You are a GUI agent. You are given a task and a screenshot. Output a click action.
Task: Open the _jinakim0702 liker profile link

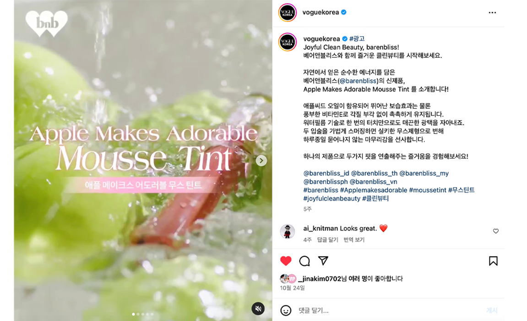point(320,279)
